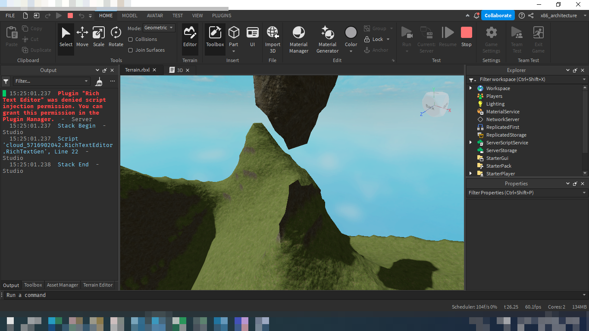Viewport: 589px width, 331px height.
Task: Select the 3D document tab
Action: (x=180, y=70)
